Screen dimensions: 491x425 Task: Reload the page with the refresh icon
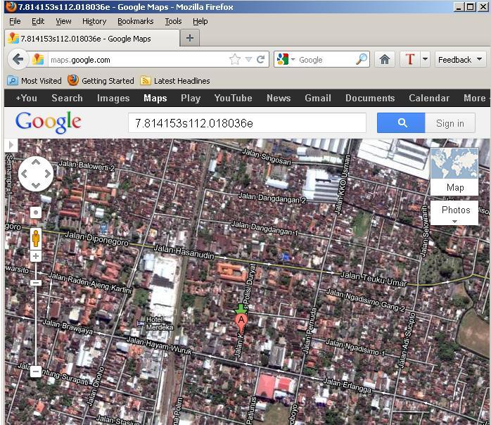point(260,59)
